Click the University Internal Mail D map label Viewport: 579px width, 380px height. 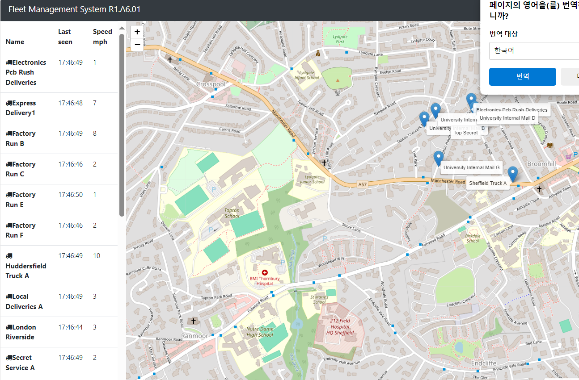click(507, 118)
